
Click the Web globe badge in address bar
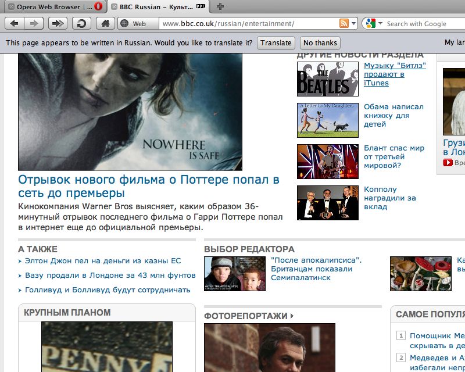tap(133, 24)
